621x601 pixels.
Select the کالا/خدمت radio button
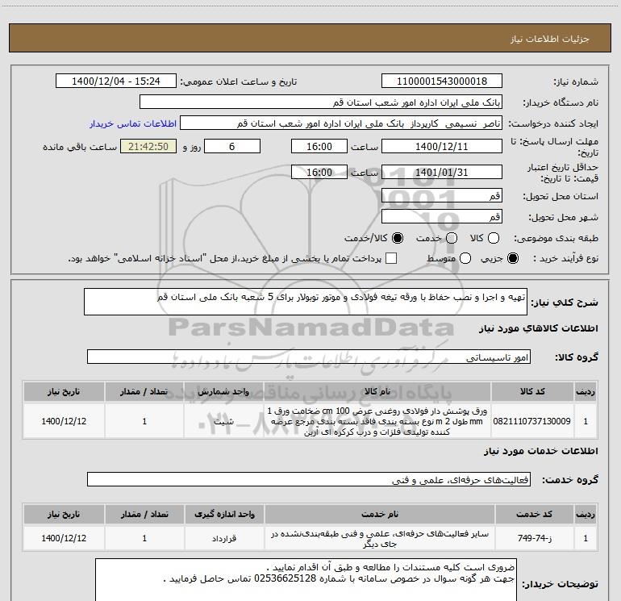click(x=398, y=238)
